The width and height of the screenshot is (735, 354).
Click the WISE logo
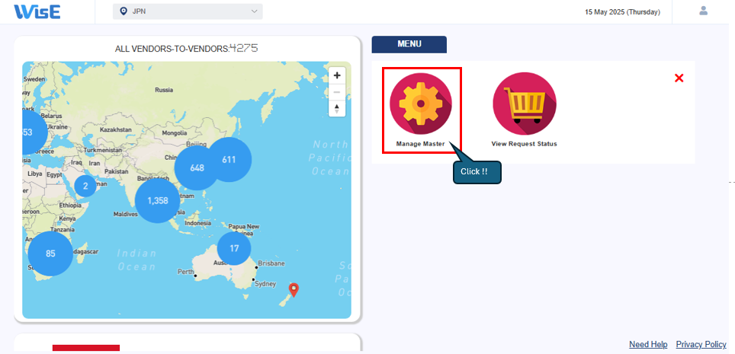(x=37, y=11)
